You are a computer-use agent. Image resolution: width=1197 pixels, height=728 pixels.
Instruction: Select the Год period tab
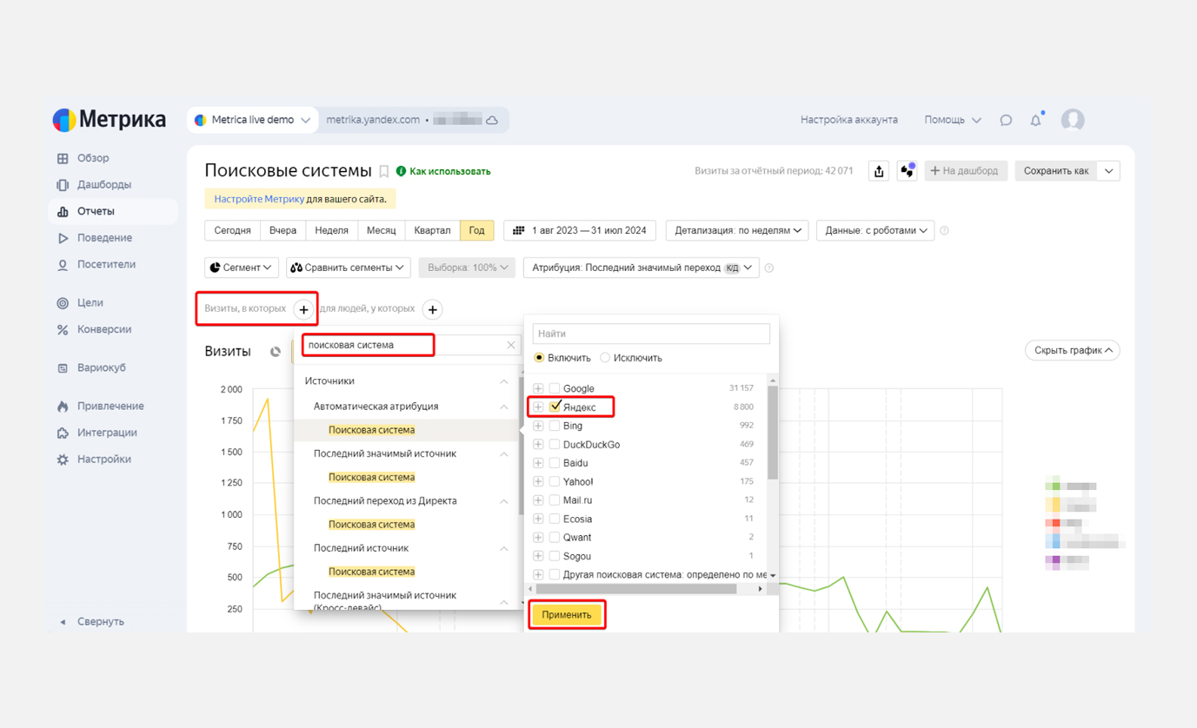point(477,230)
